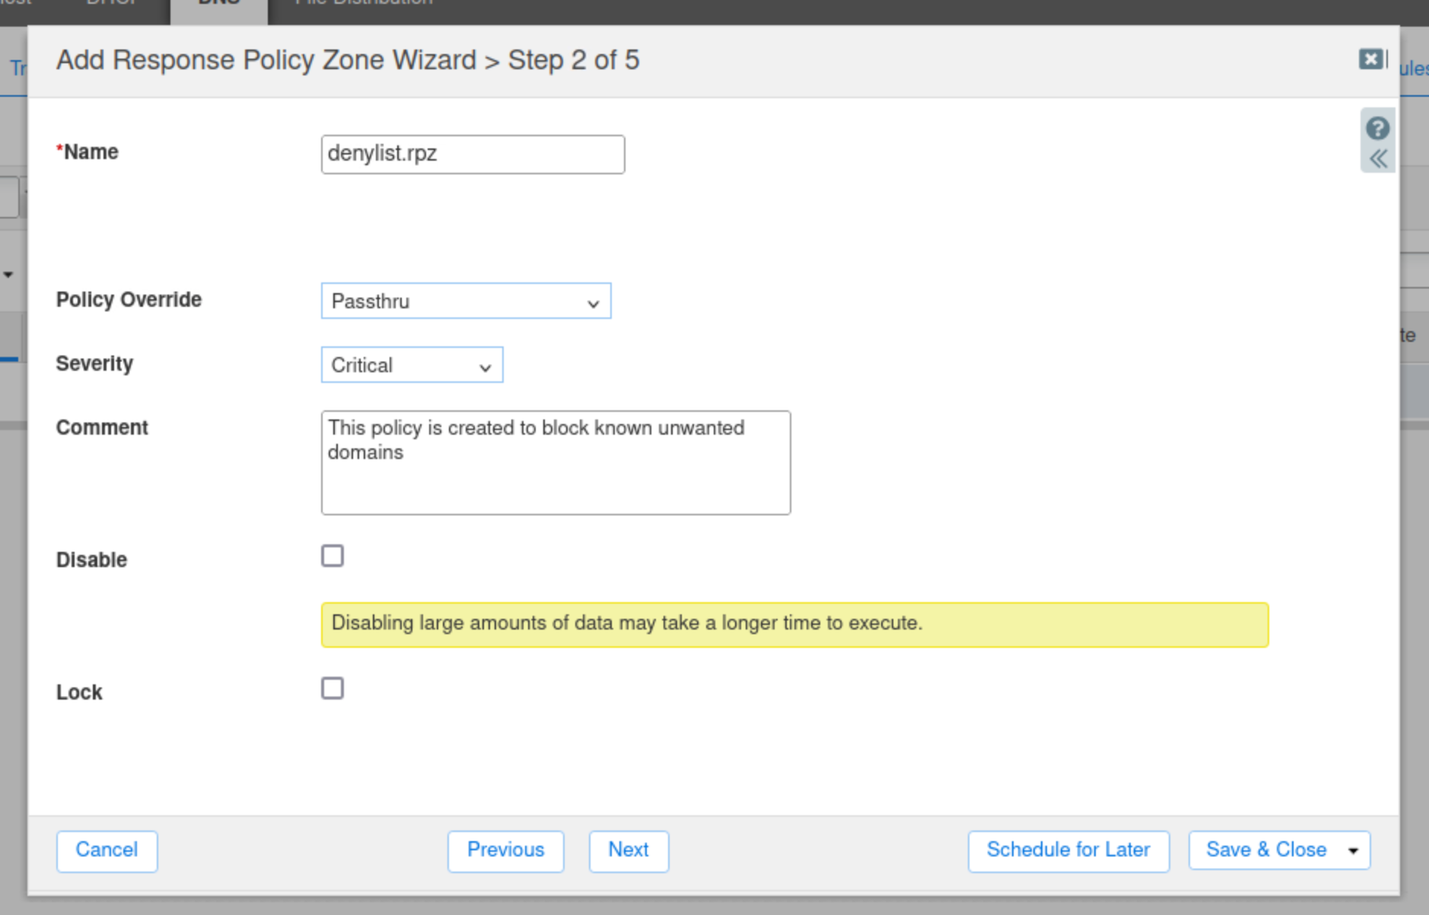Open the wizard help question mark icon
The width and height of the screenshot is (1429, 915).
pos(1377,128)
